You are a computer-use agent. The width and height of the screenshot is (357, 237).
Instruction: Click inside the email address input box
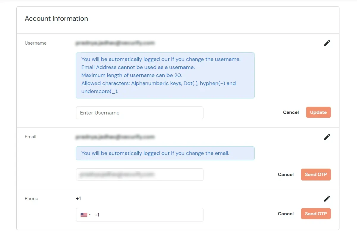point(140,175)
